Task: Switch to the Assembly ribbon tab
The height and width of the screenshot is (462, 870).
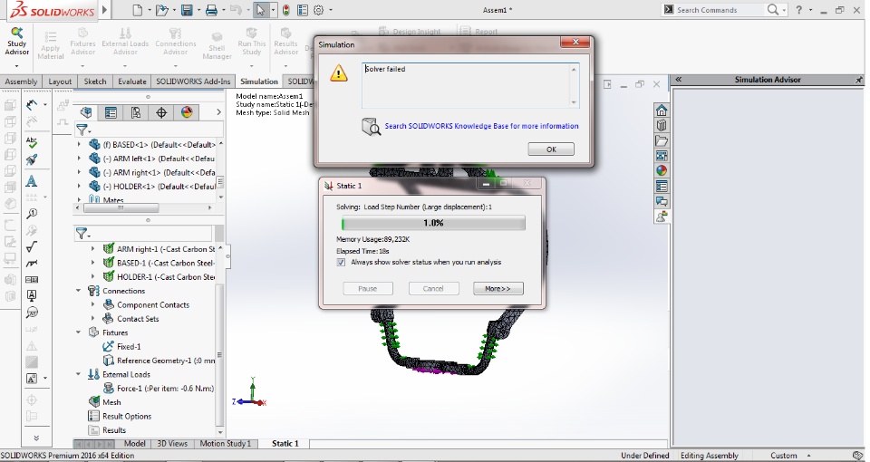Action: [x=21, y=82]
